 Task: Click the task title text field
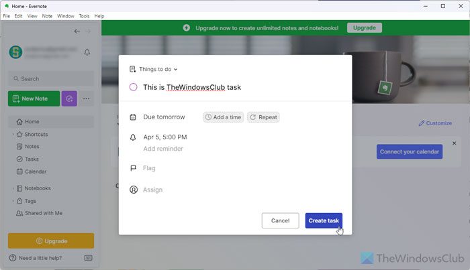click(192, 87)
